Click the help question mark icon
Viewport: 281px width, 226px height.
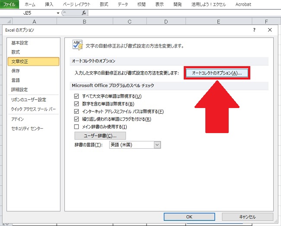click(x=254, y=30)
